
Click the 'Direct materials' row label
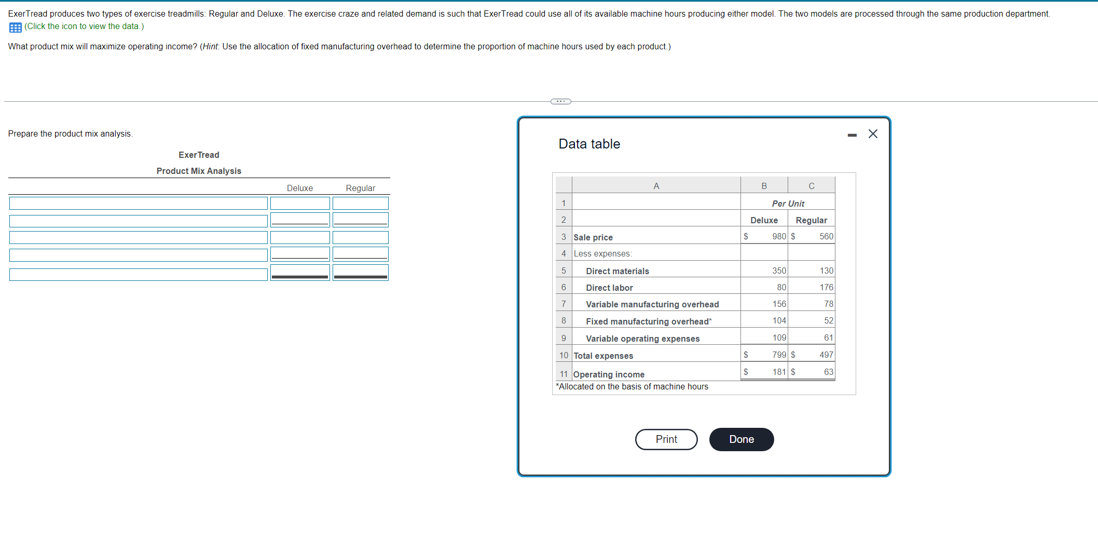(x=617, y=271)
